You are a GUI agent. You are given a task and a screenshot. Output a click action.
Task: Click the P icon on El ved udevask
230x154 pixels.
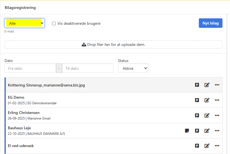[x=197, y=145]
